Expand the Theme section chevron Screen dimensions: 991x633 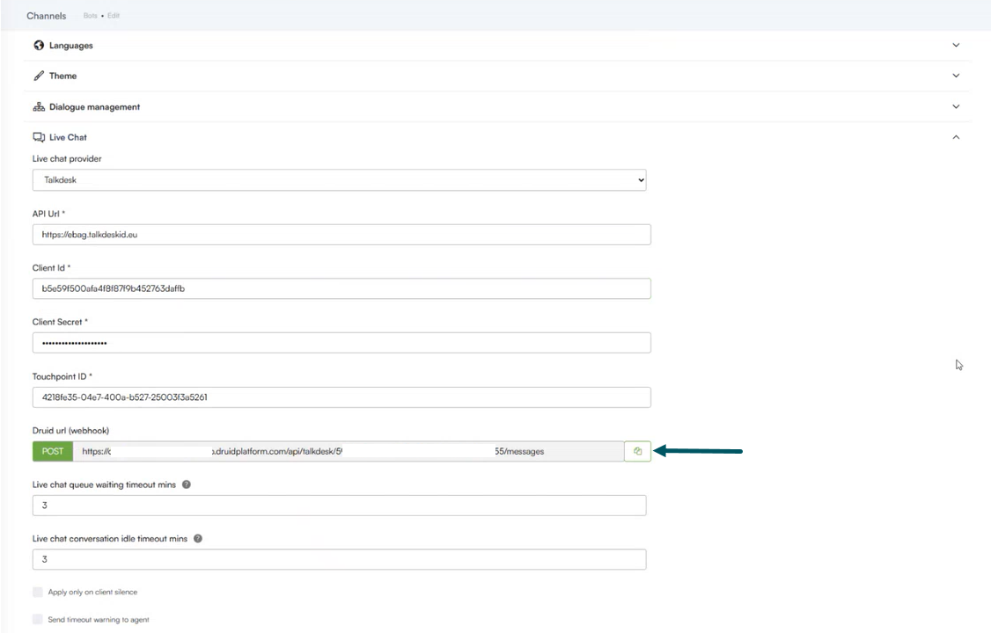(x=956, y=76)
